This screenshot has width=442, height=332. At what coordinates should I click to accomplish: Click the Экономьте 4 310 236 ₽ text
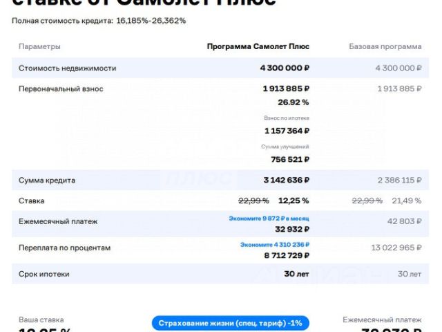point(275,244)
